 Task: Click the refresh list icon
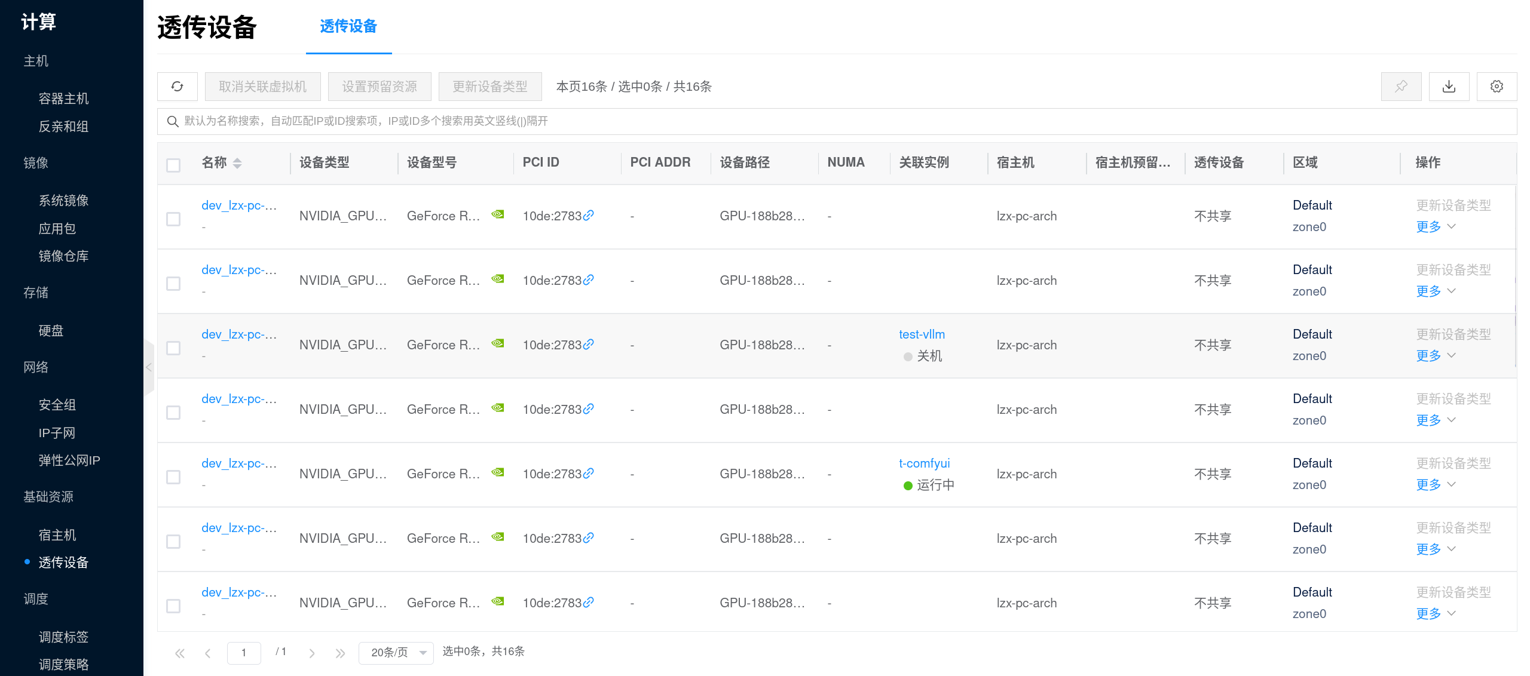177,87
